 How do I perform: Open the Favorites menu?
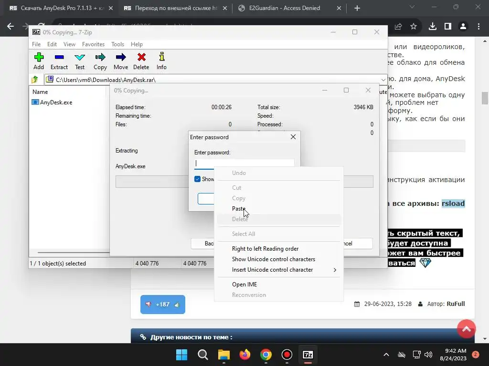(93, 44)
